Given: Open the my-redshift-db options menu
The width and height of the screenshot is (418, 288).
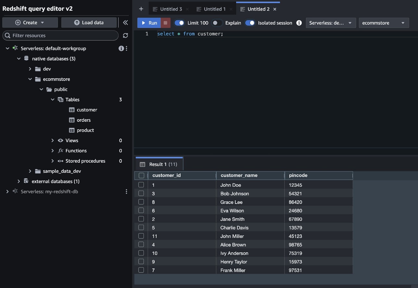Looking at the screenshot, I should pos(126,192).
